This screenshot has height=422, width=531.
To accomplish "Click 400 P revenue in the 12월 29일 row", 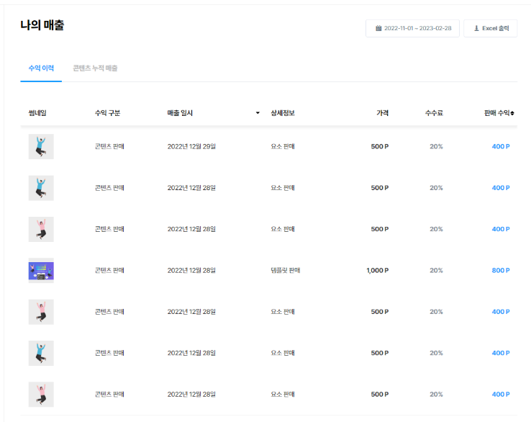I will 501,147.
